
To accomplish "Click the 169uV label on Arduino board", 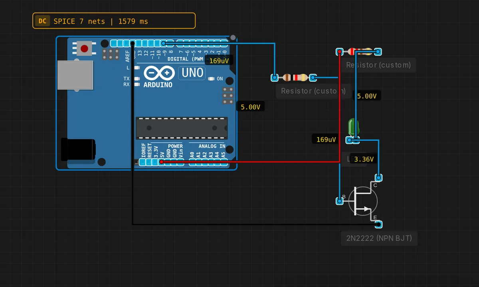I will 219,61.
